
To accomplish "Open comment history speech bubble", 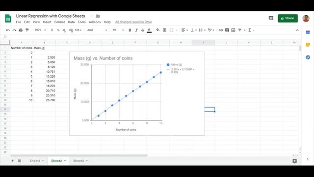I will click(x=271, y=18).
